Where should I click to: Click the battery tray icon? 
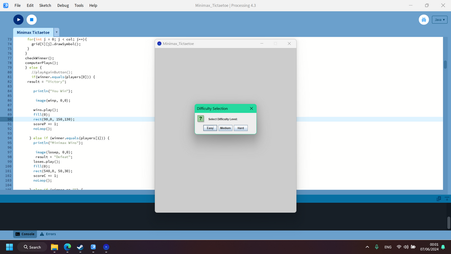[x=413, y=247]
